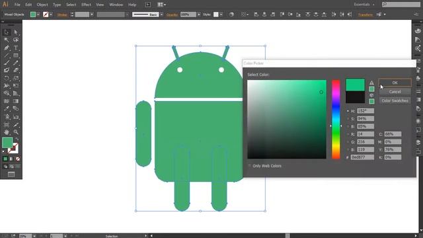
Task: Open the Change Screen Mode button
Action: tap(11, 175)
